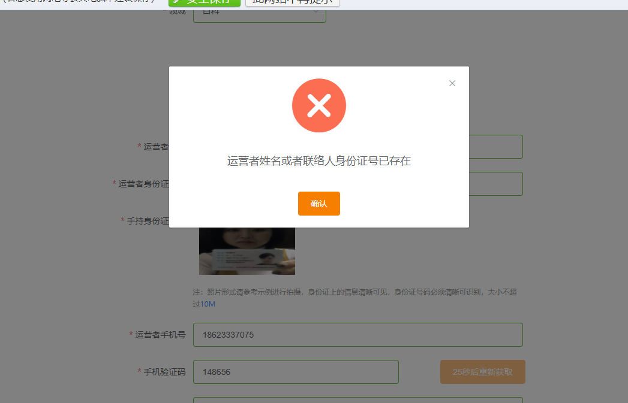Screen dimensions: 628x403
Task: Focus the 手机验证码 field containing 148656
Action: point(296,372)
